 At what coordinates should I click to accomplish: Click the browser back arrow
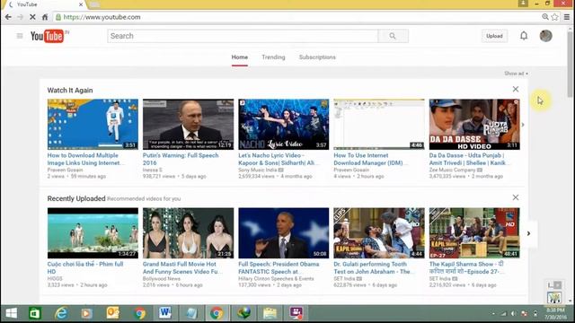point(8,17)
